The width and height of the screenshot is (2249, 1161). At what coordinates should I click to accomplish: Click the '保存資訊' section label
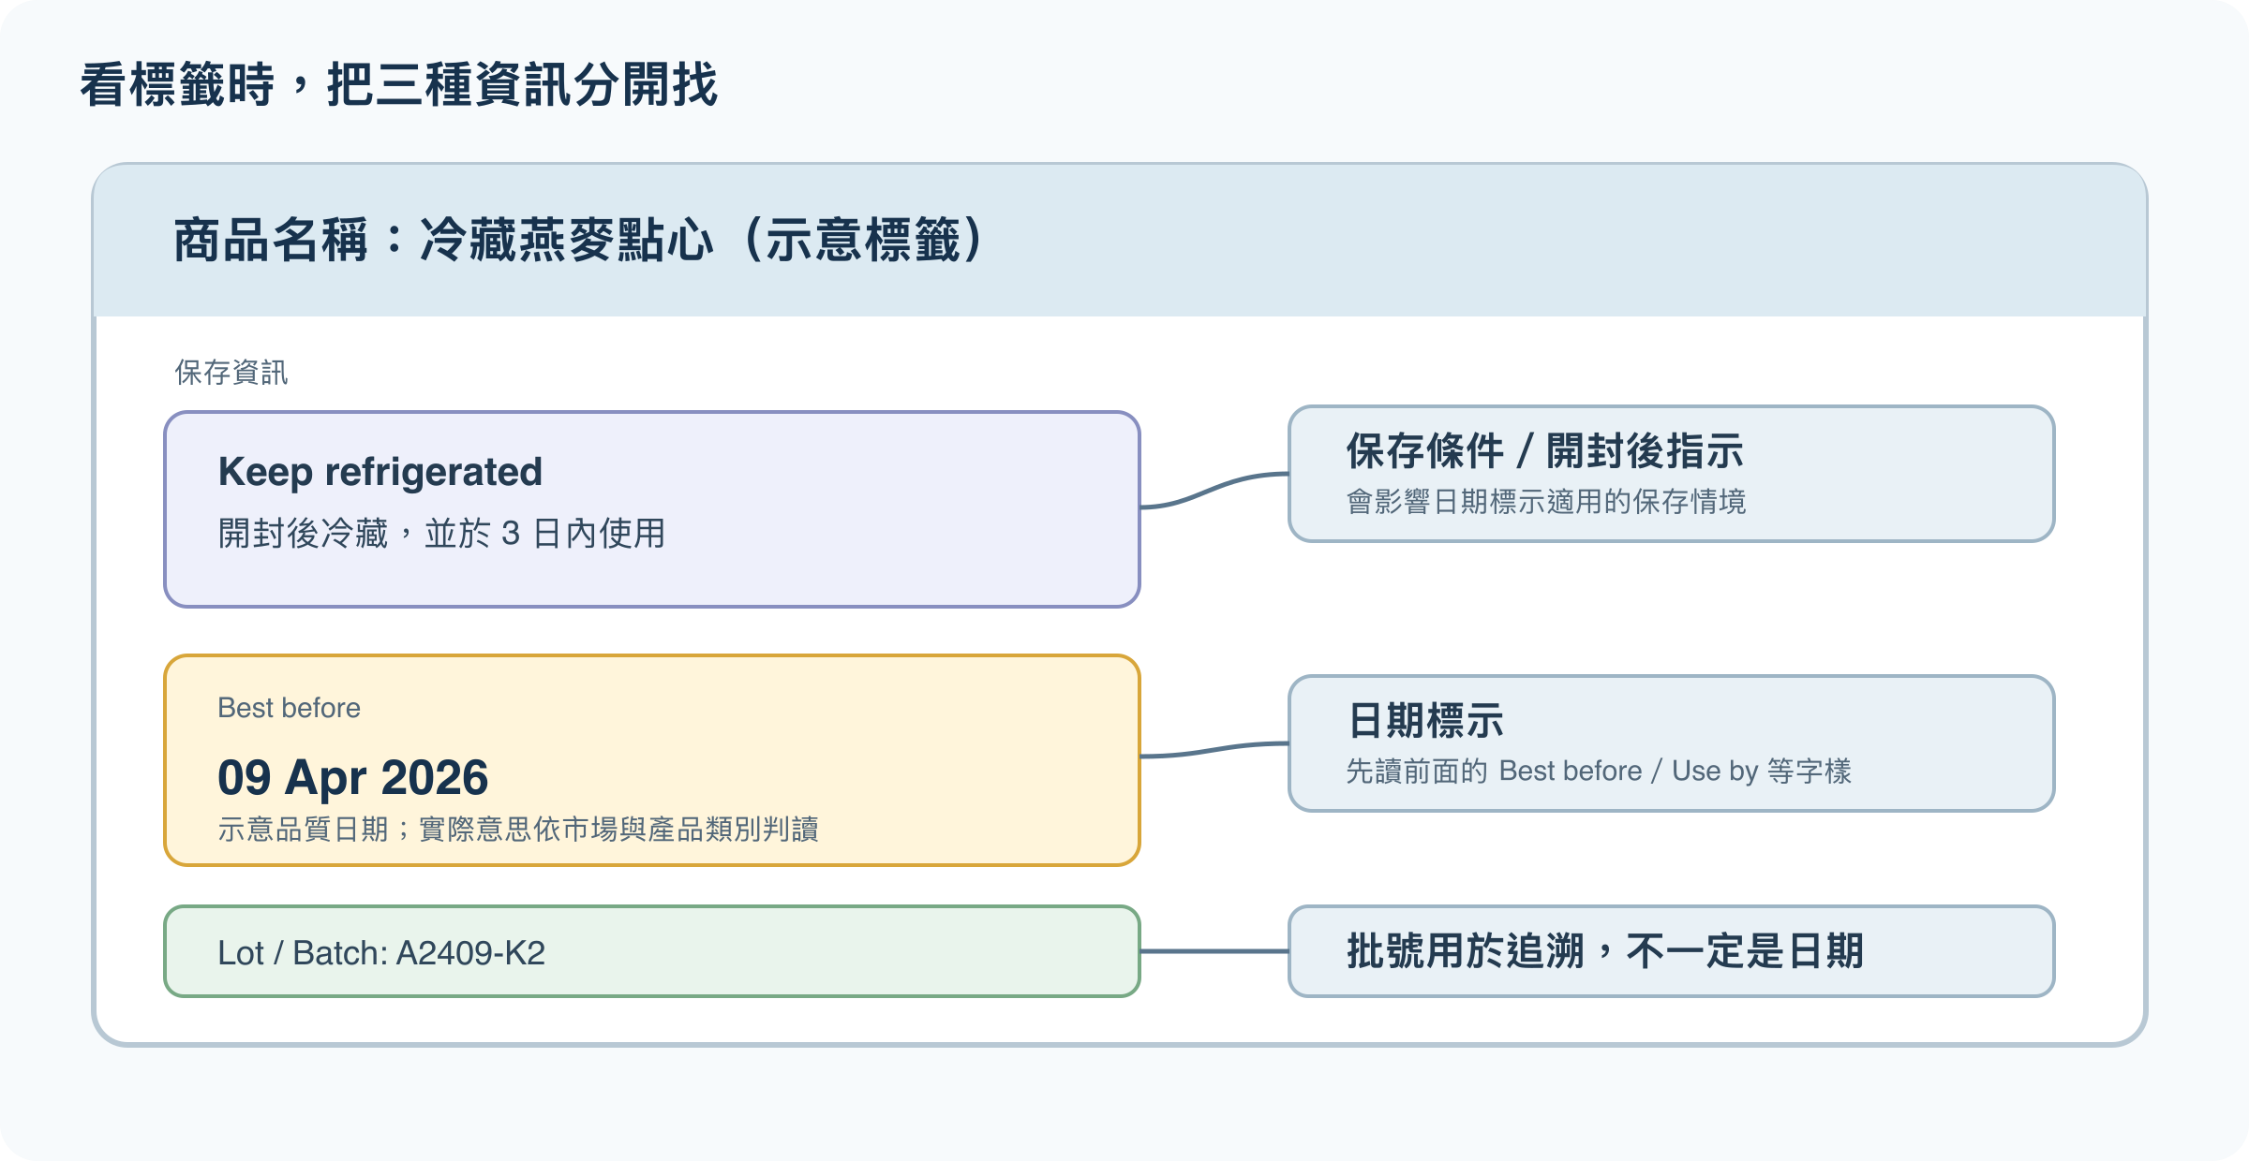tap(231, 373)
